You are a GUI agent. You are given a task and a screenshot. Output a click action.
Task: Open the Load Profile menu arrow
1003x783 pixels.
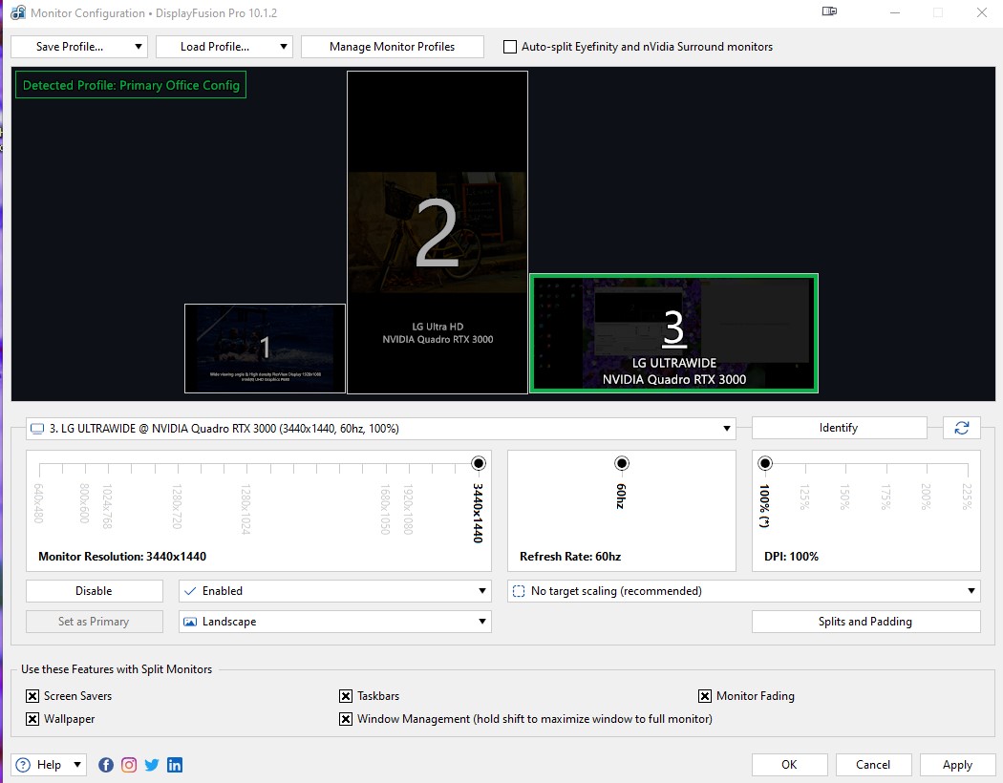[284, 47]
